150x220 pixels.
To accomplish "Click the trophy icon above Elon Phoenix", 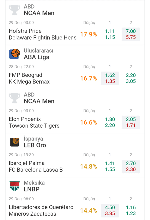I will (15, 98).
